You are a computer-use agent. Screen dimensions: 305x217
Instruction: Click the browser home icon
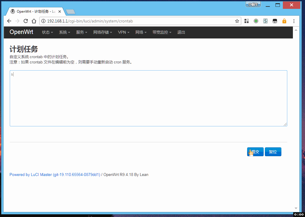pos(34,21)
